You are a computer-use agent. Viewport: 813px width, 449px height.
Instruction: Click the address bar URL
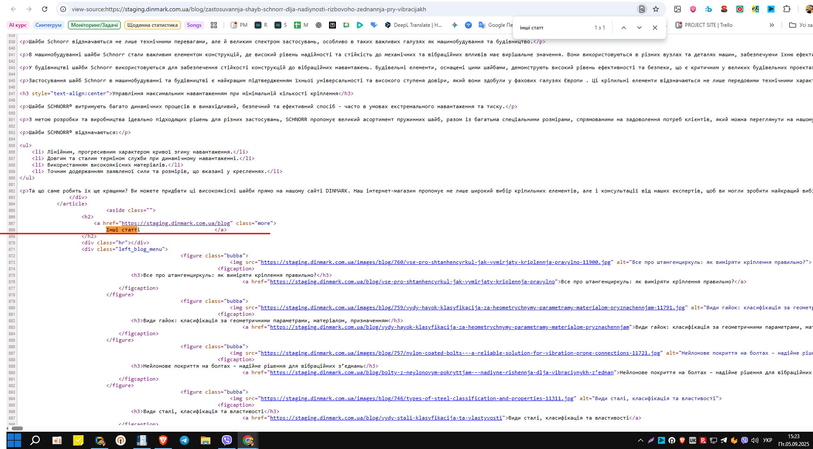249,9
